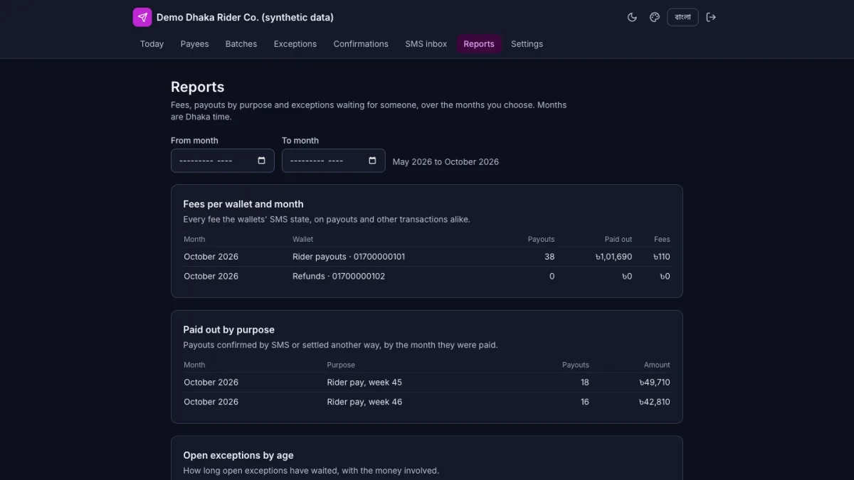Click the Paid out column header
Image resolution: width=854 pixels, height=480 pixels.
pos(618,240)
